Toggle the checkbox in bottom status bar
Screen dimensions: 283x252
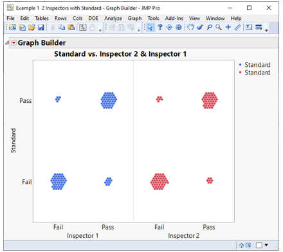259,245
